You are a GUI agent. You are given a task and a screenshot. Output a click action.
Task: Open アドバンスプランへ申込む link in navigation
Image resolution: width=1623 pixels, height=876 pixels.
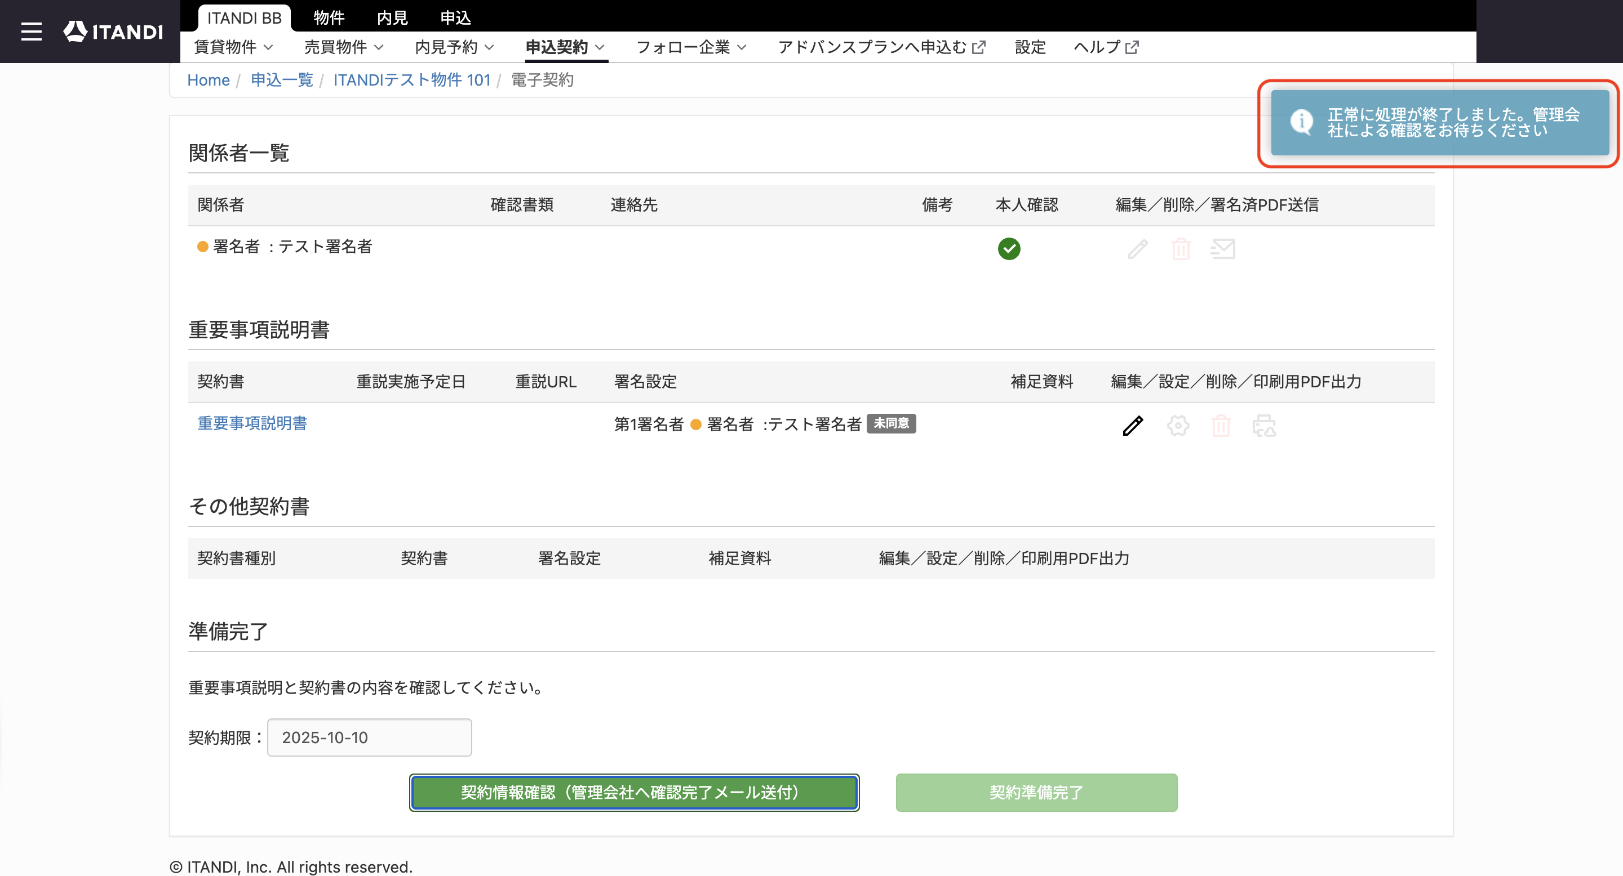click(x=881, y=47)
